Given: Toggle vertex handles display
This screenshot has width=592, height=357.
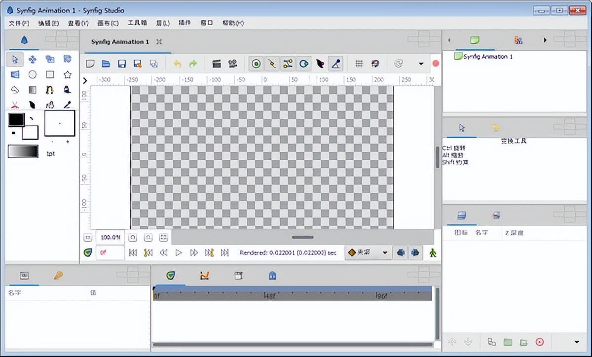Looking at the screenshot, I should pyautogui.click(x=271, y=64).
